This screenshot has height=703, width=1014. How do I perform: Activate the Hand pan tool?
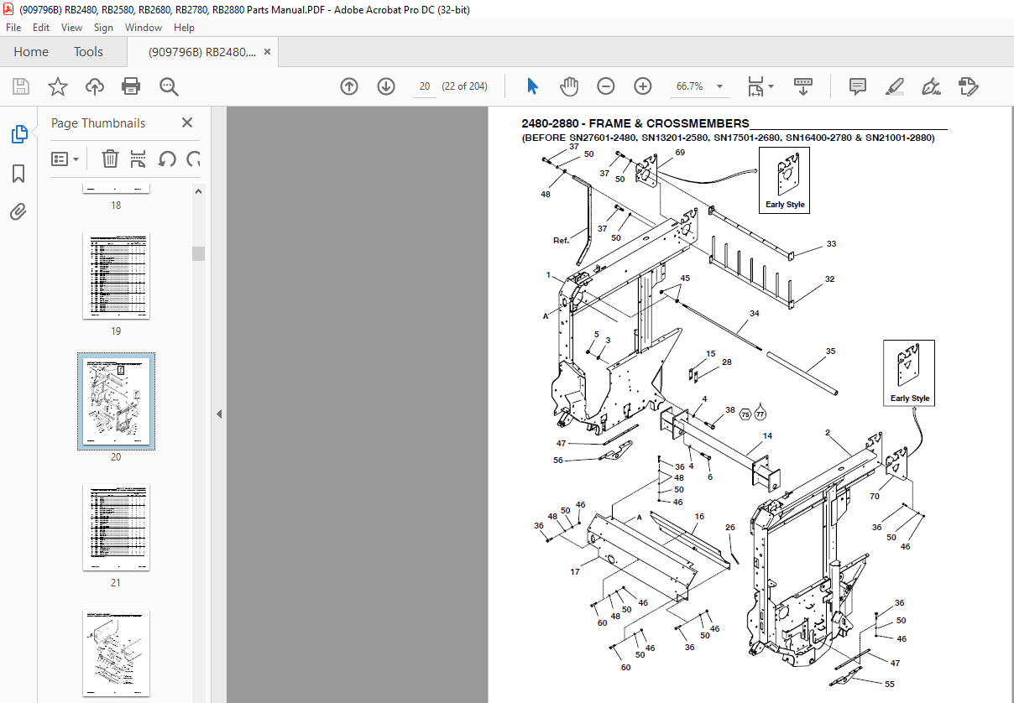(x=569, y=86)
